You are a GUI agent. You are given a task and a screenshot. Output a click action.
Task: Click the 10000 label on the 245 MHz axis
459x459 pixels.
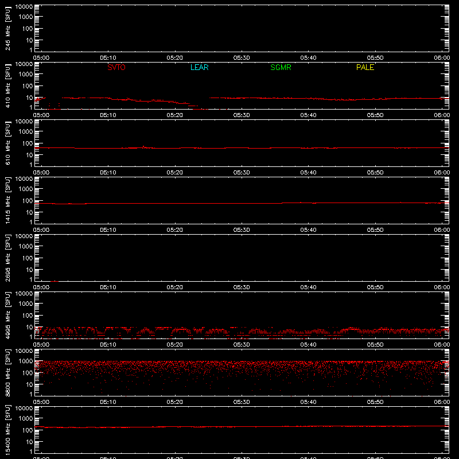click(24, 7)
